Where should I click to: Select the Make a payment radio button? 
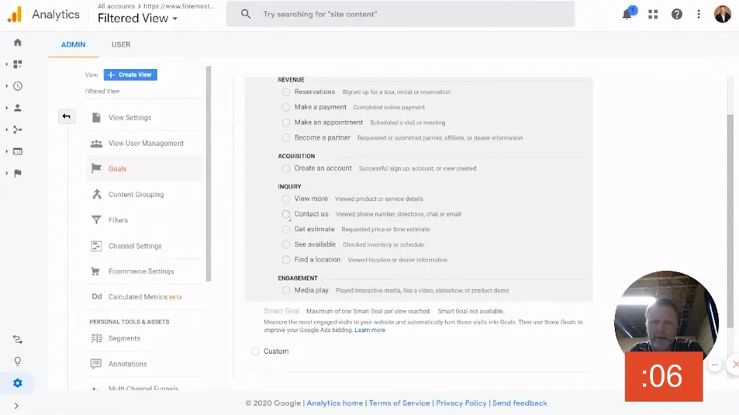[x=286, y=107]
